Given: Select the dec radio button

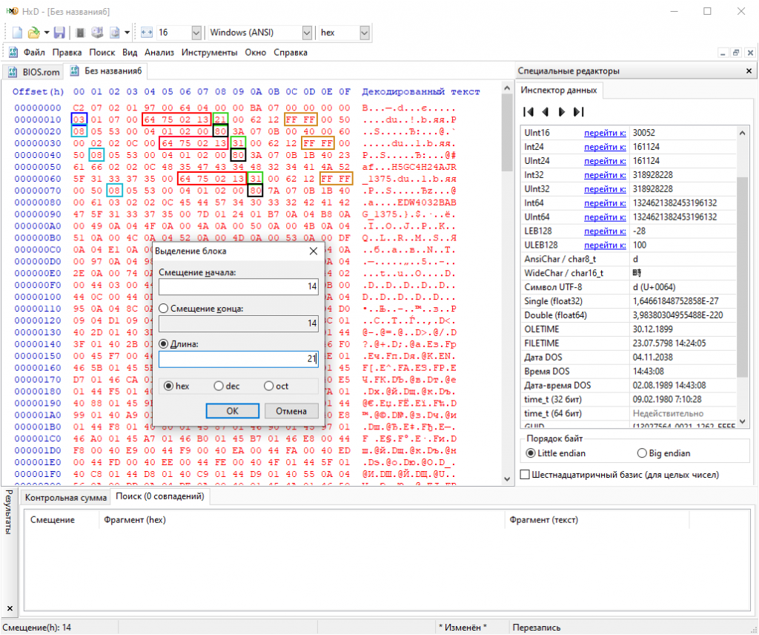Looking at the screenshot, I should [219, 386].
